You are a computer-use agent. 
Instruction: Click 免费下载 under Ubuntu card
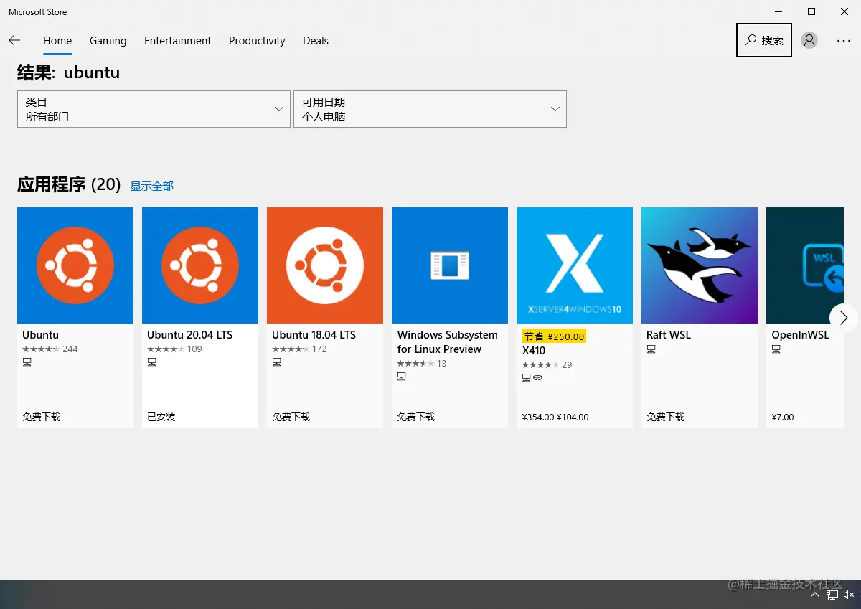tap(41, 417)
